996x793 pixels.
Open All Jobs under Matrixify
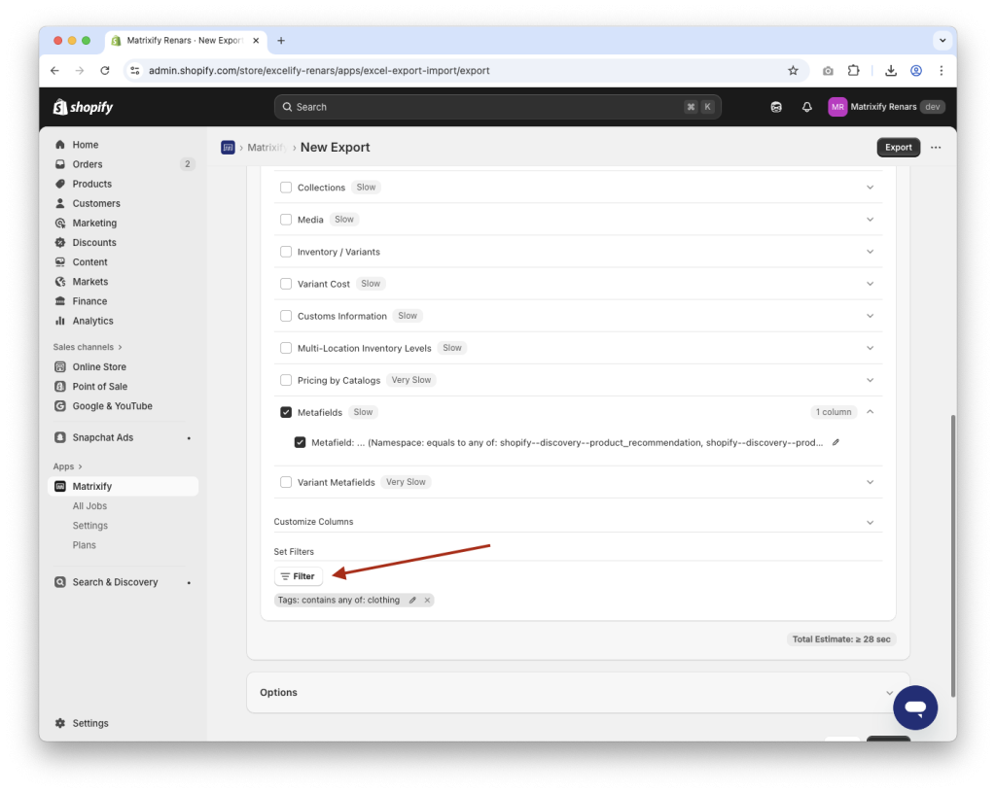tap(89, 505)
